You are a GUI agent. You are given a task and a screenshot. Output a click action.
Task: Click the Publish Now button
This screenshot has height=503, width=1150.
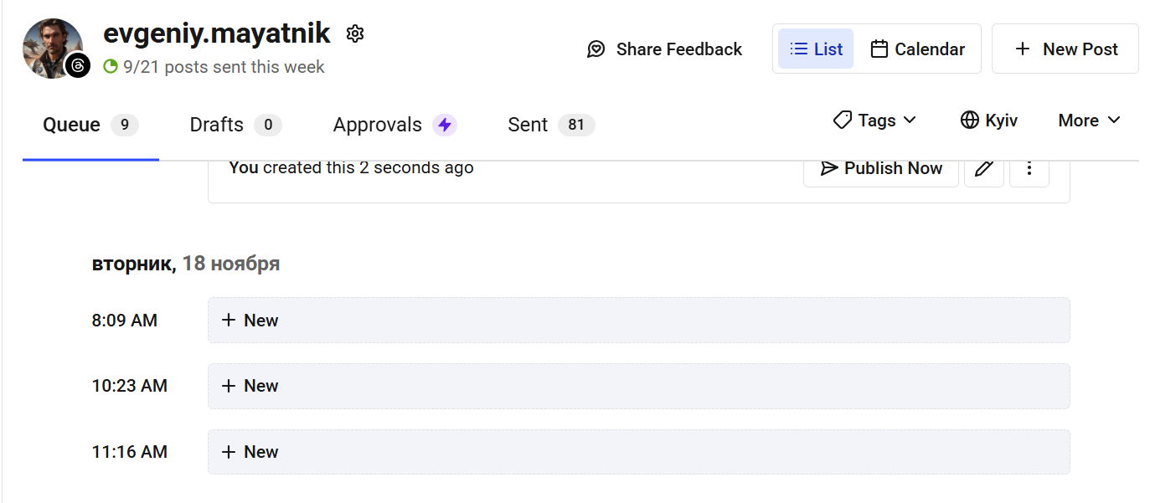(x=881, y=168)
